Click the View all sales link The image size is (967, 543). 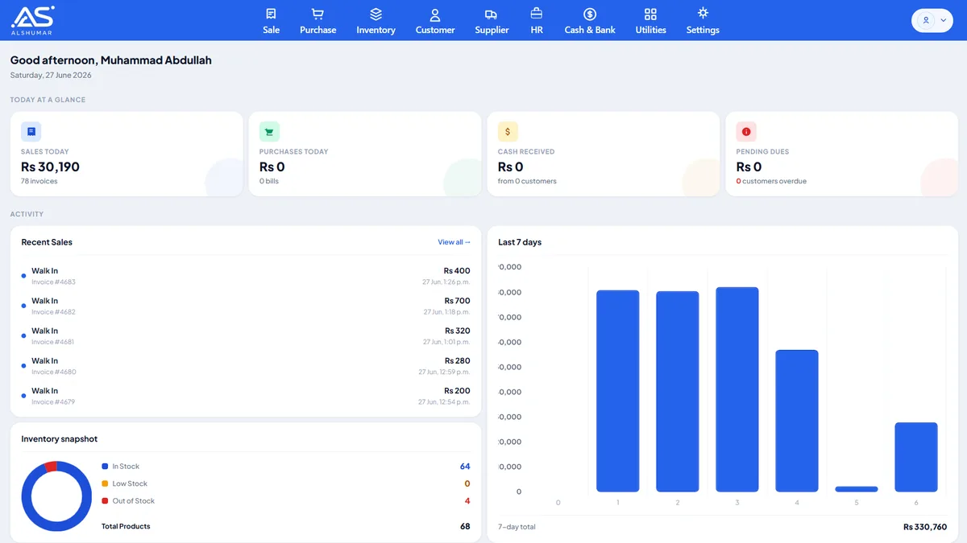pos(454,242)
